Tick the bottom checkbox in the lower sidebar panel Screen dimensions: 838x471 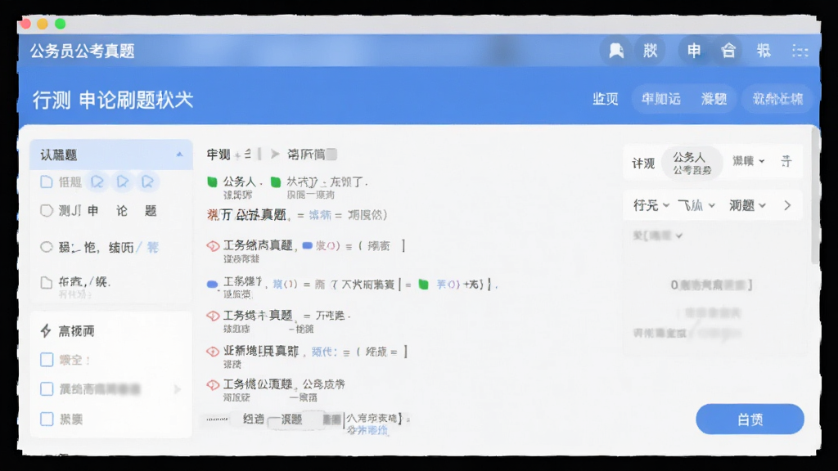pos(47,419)
